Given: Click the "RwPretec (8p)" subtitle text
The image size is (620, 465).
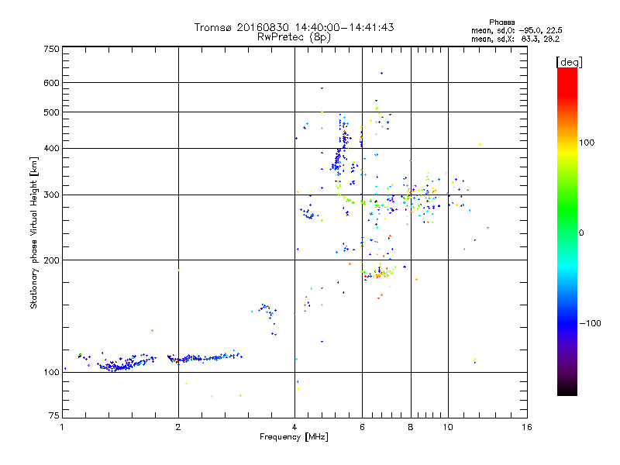Looking at the screenshot, I should [294, 37].
